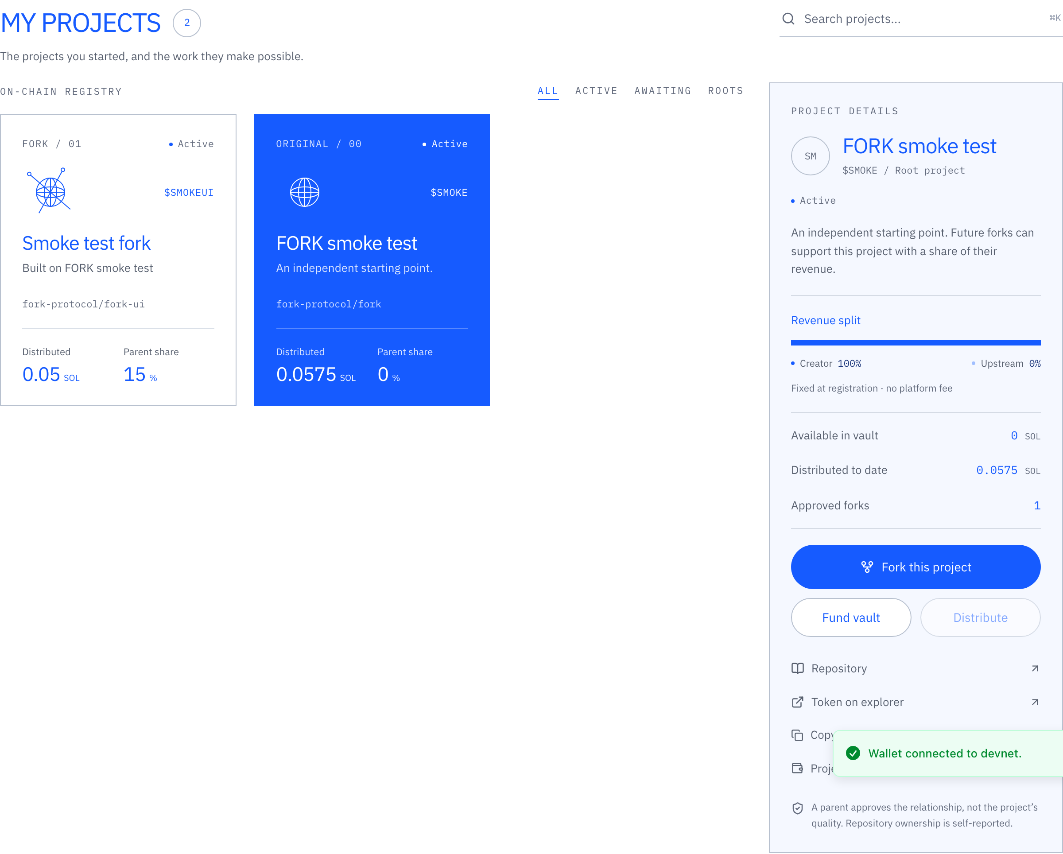Open the Smoke test fork card title
Screen dimensions: 1063x854
coord(86,243)
